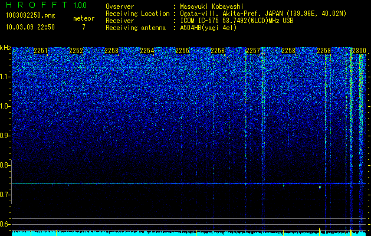
Task: Click time marker 2251
Action: pos(41,51)
